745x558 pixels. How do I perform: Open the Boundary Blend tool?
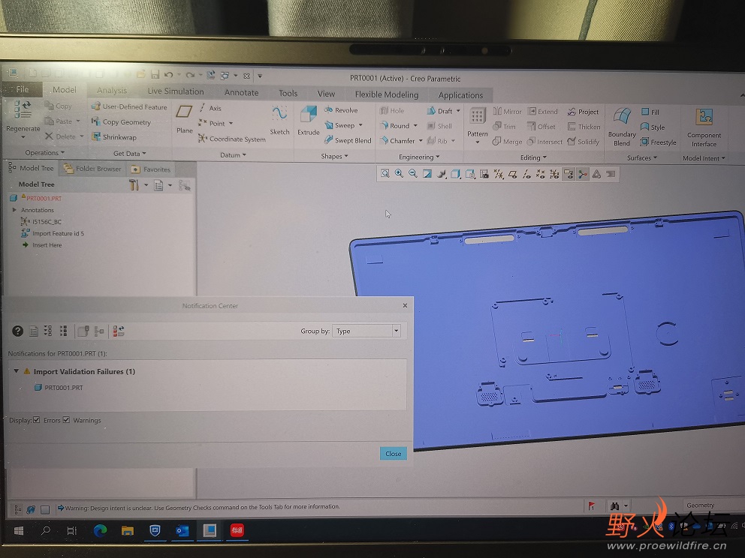(x=622, y=126)
